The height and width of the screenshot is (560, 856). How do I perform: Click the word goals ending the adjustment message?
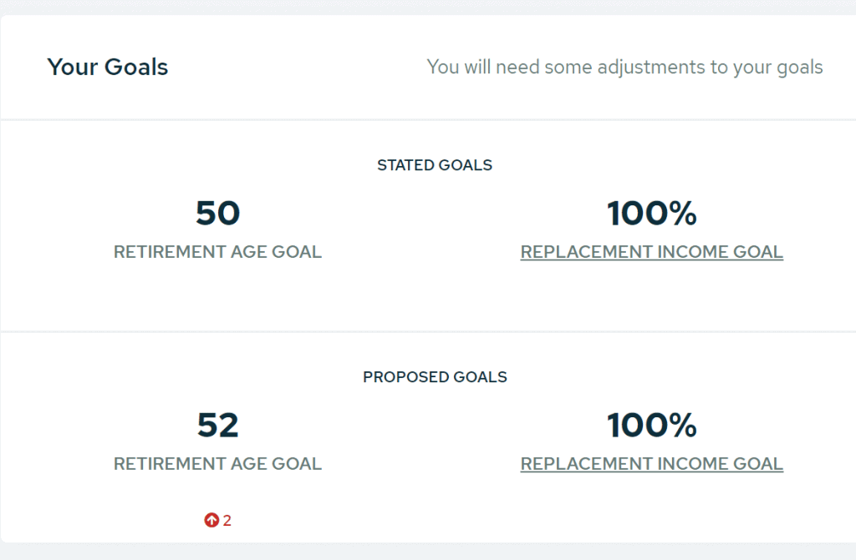point(799,68)
